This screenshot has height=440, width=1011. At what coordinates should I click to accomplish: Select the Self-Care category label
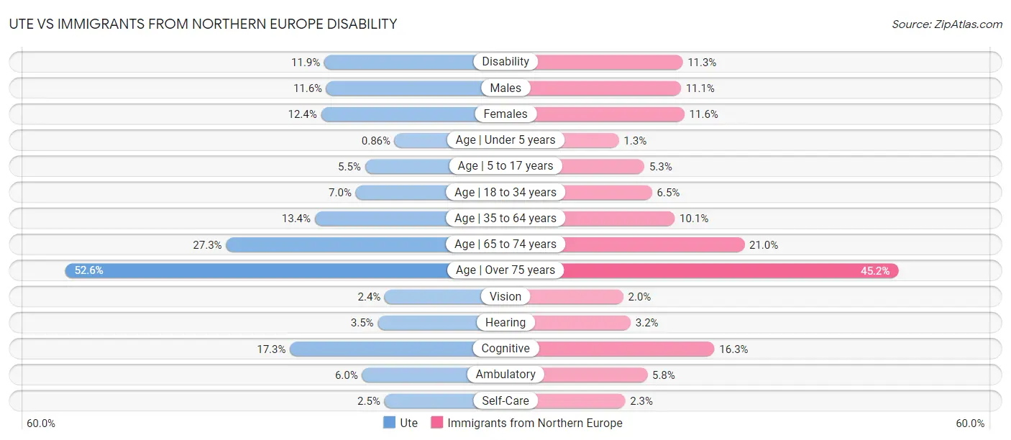505,400
